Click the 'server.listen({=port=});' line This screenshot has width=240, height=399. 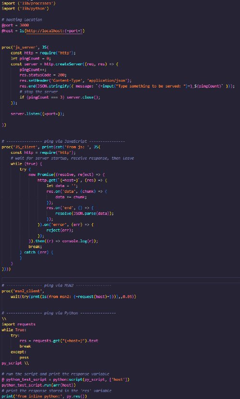(x=37, y=114)
